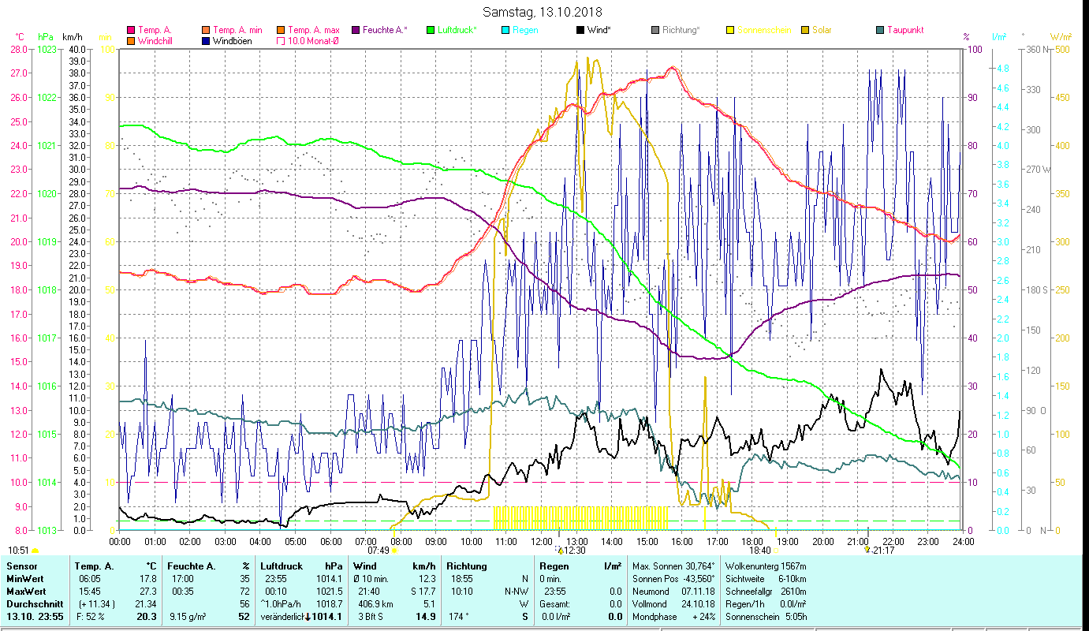Click the Regen legend label

click(525, 31)
